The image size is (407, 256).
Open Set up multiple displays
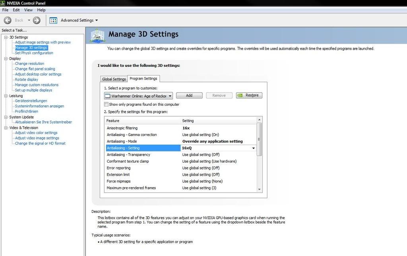coord(33,90)
